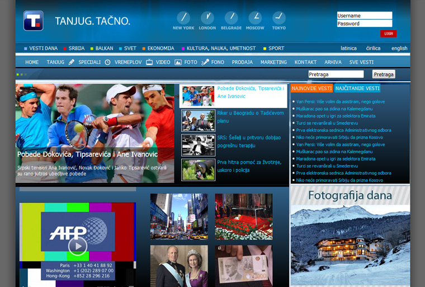
Task: Click the TV icon beside Video
Action: [149, 62]
